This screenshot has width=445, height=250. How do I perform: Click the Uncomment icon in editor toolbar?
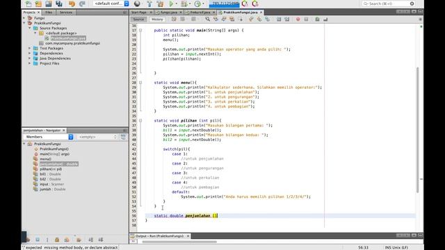point(325,19)
